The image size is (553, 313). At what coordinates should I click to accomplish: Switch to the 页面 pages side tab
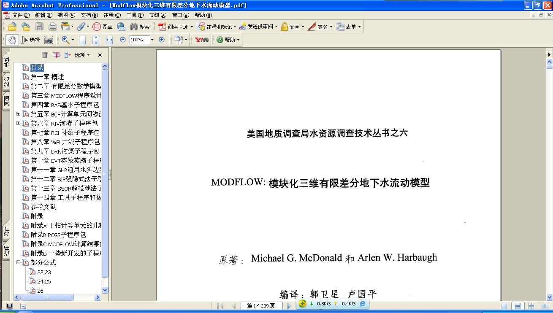click(x=6, y=101)
